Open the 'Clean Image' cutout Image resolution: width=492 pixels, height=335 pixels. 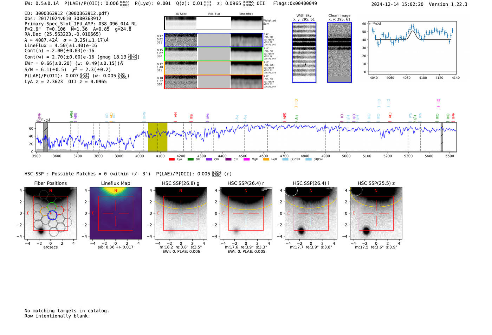339,52
